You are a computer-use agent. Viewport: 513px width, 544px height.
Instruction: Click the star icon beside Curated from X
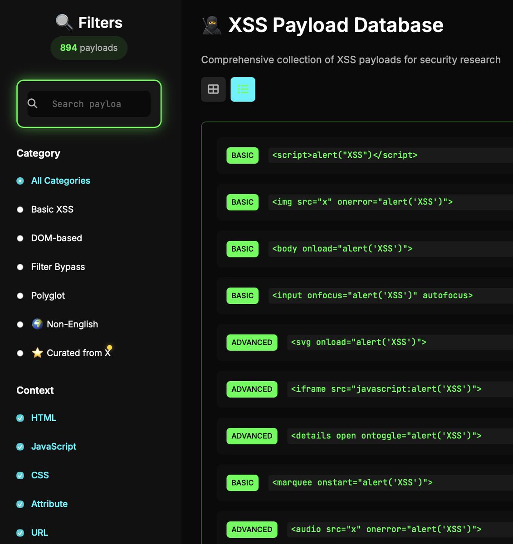[x=37, y=353]
